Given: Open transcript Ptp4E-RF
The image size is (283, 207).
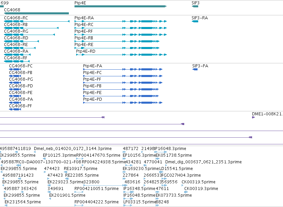Looking at the screenshot, I should 83,31.
